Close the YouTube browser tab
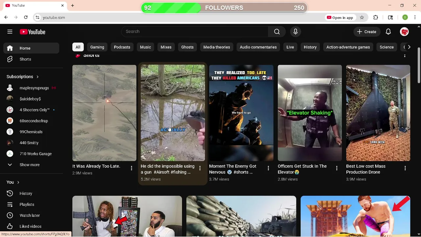 [x=62, y=6]
